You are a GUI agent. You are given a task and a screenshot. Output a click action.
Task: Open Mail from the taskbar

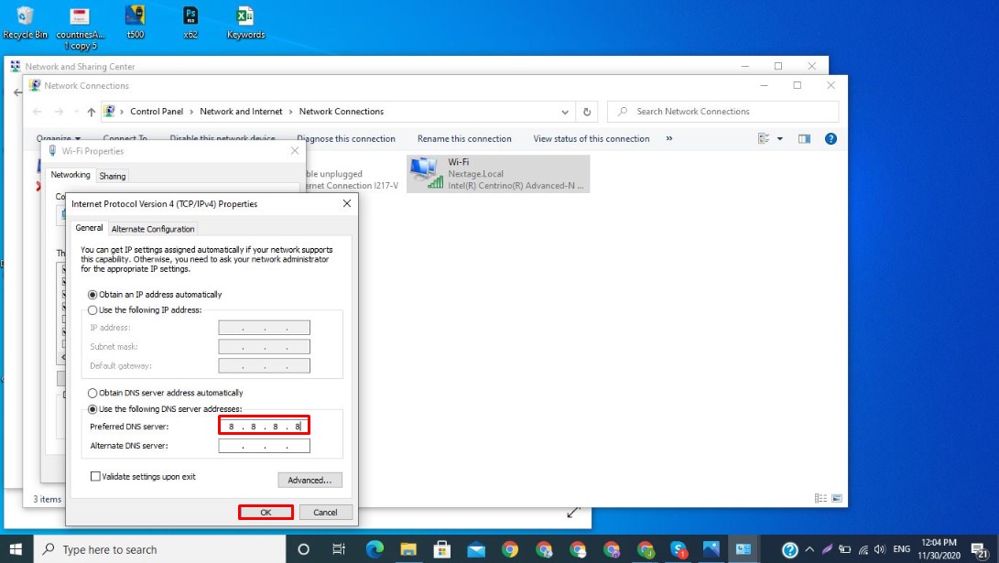click(x=475, y=549)
